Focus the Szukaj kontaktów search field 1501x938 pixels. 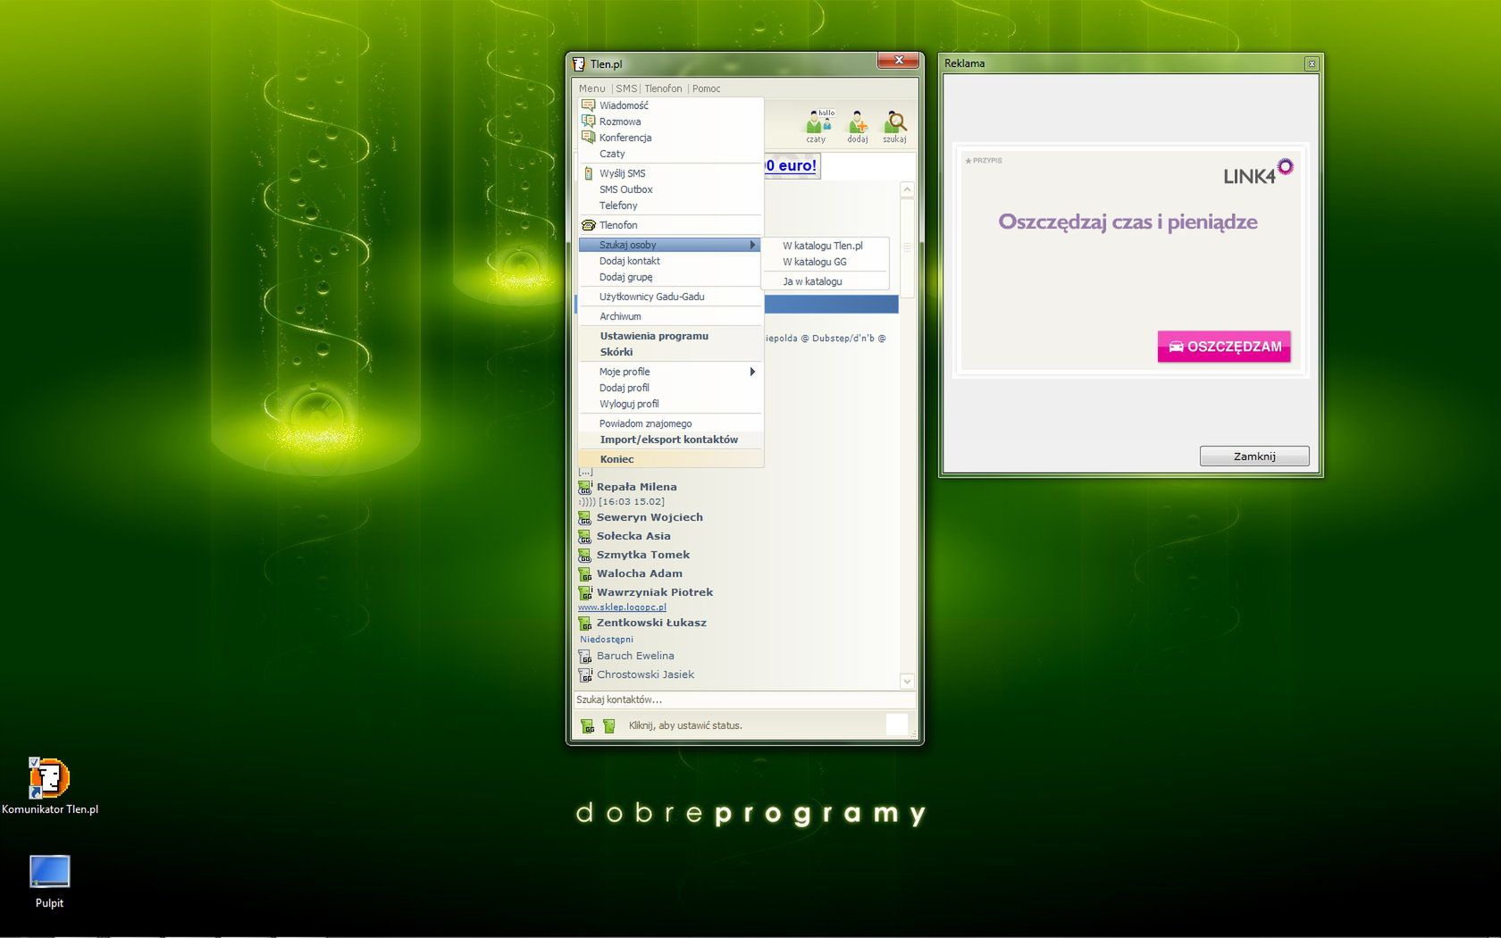click(x=744, y=699)
